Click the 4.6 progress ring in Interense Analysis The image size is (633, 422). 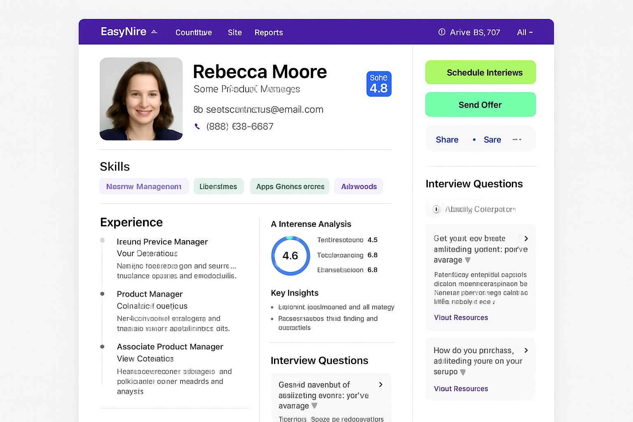click(291, 256)
